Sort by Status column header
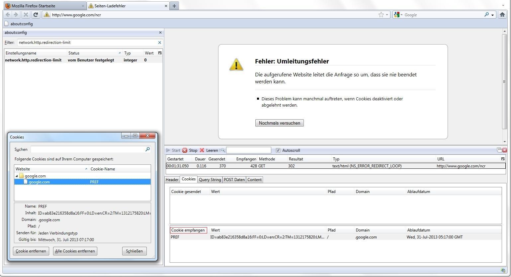Viewport: 511px width, 277px height. (x=95, y=53)
